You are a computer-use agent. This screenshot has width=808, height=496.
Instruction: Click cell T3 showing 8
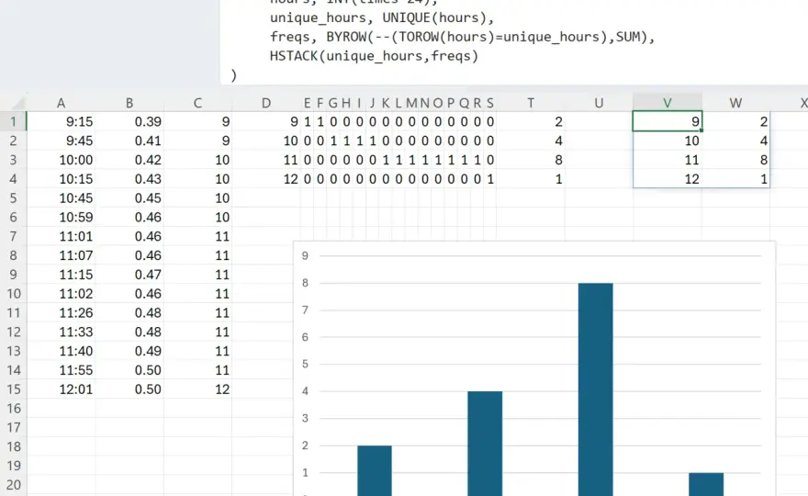531,160
